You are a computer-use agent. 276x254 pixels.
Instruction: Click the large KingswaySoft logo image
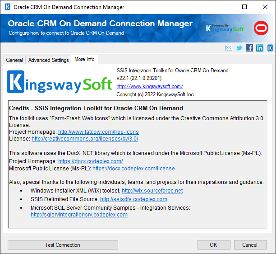tap(60, 82)
